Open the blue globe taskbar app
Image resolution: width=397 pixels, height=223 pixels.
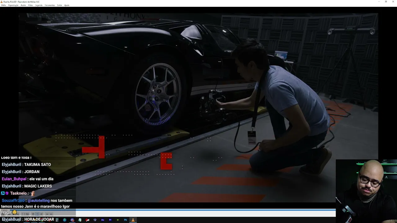click(x=65, y=220)
